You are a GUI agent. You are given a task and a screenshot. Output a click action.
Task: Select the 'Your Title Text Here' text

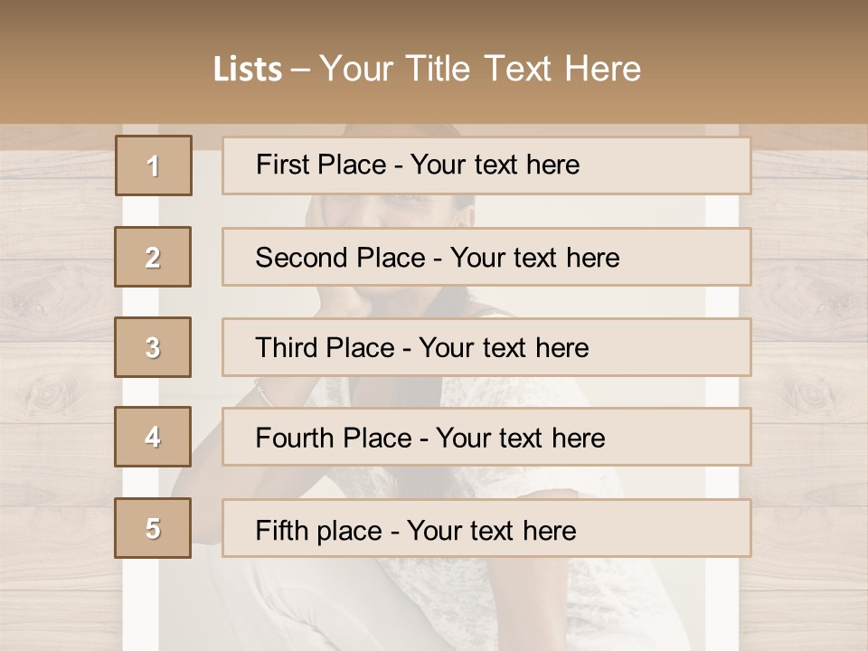480,70
